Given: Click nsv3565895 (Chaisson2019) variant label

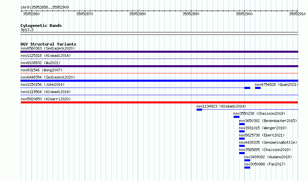Looking at the screenshot, I should [x=265, y=150].
